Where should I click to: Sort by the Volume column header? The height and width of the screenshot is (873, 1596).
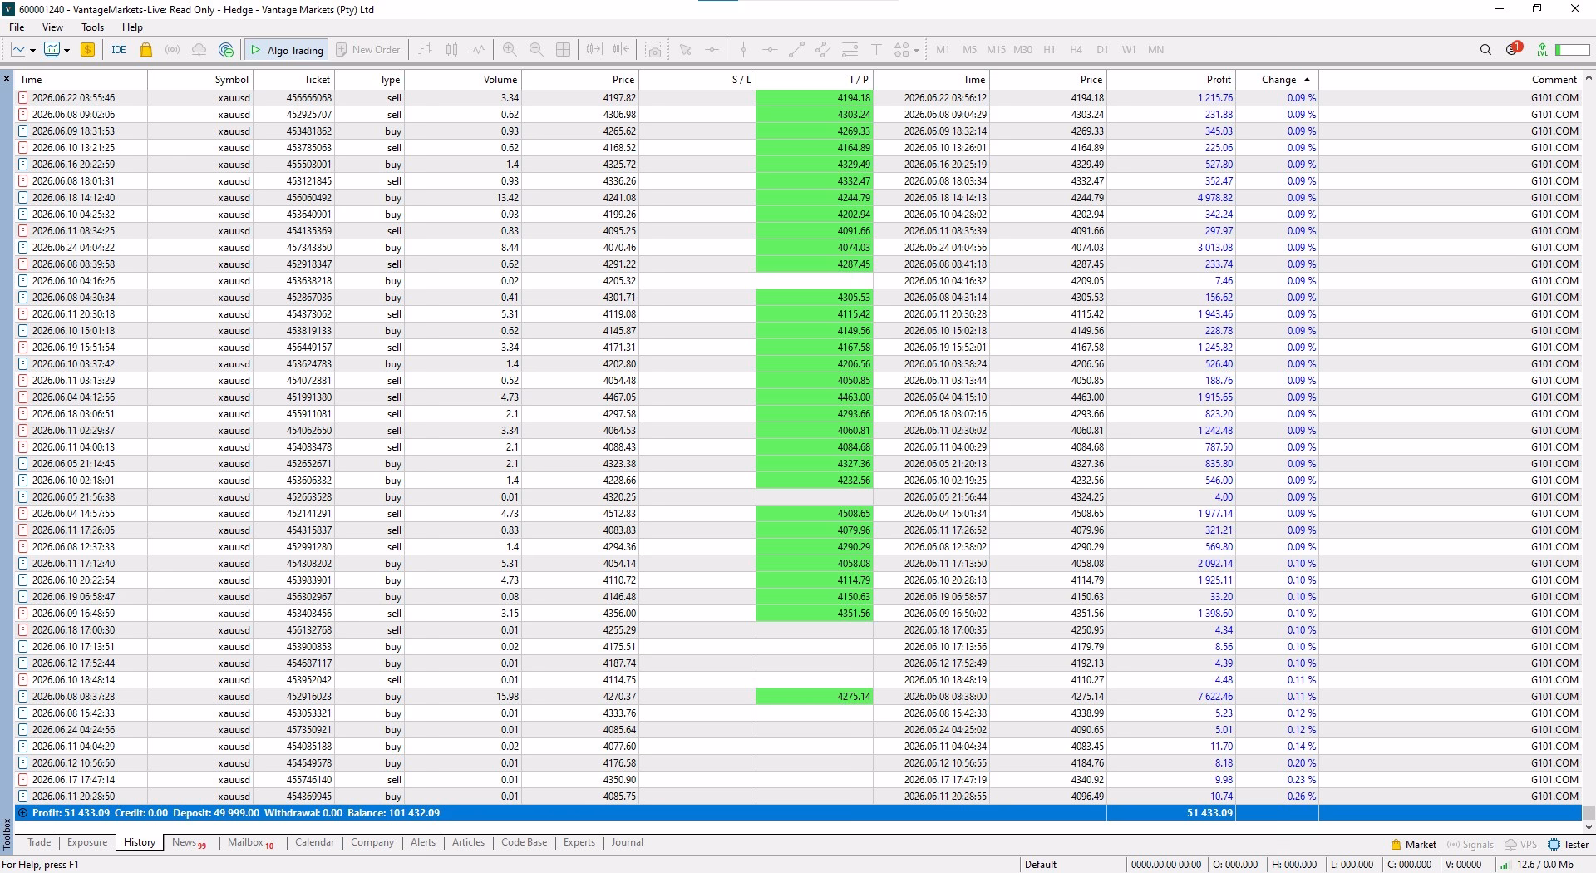pyautogui.click(x=463, y=80)
